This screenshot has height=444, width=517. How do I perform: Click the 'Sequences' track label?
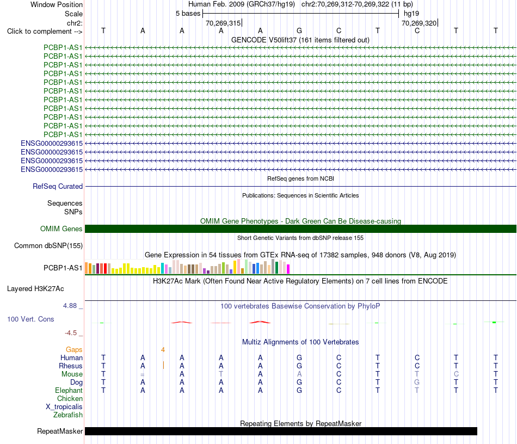pyautogui.click(x=65, y=203)
